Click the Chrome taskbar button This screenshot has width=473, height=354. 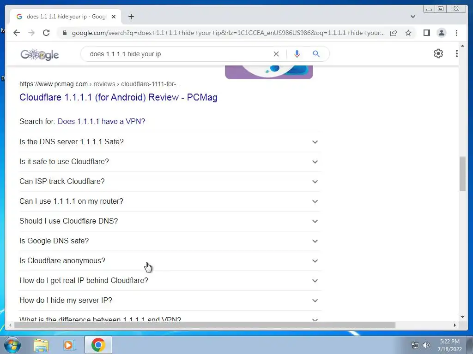pos(98,345)
